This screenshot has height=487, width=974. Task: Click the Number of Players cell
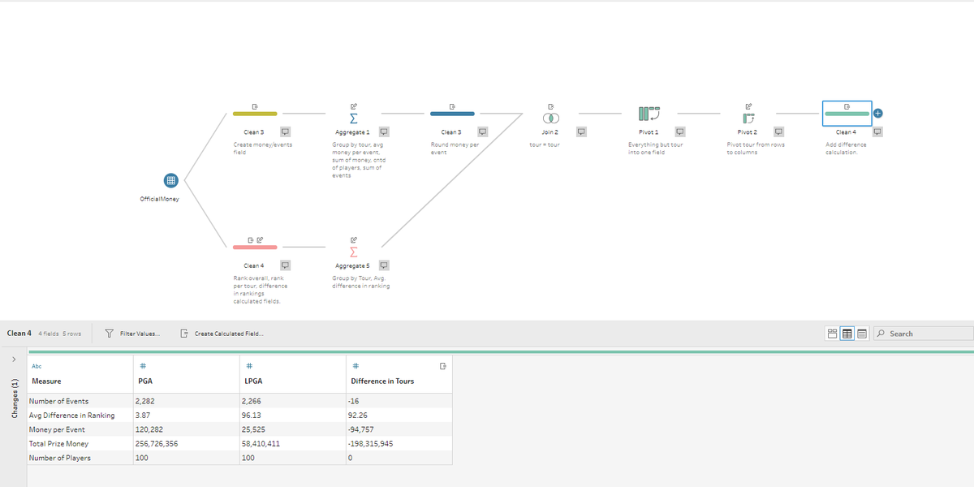click(79, 458)
